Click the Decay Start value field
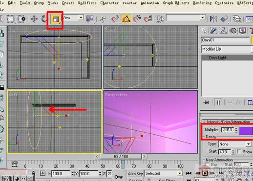Screen dimensions: 253x181 225,152
